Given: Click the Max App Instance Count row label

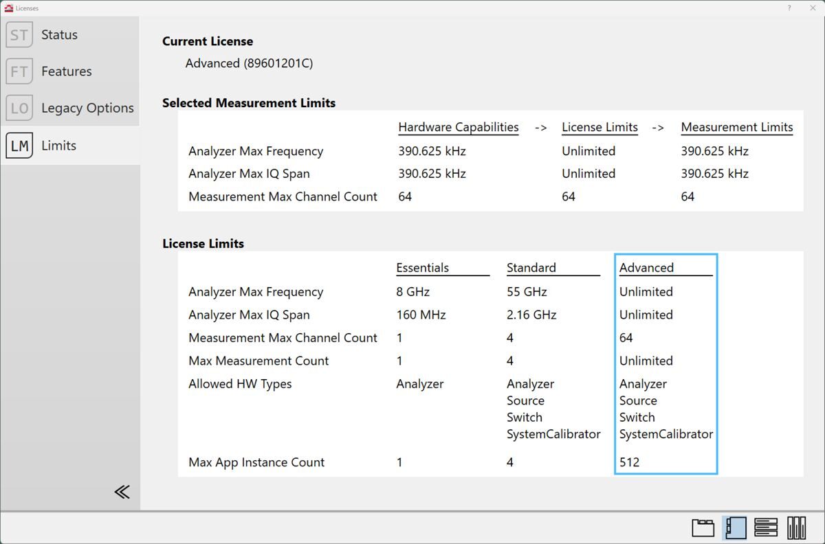Looking at the screenshot, I should (x=256, y=462).
